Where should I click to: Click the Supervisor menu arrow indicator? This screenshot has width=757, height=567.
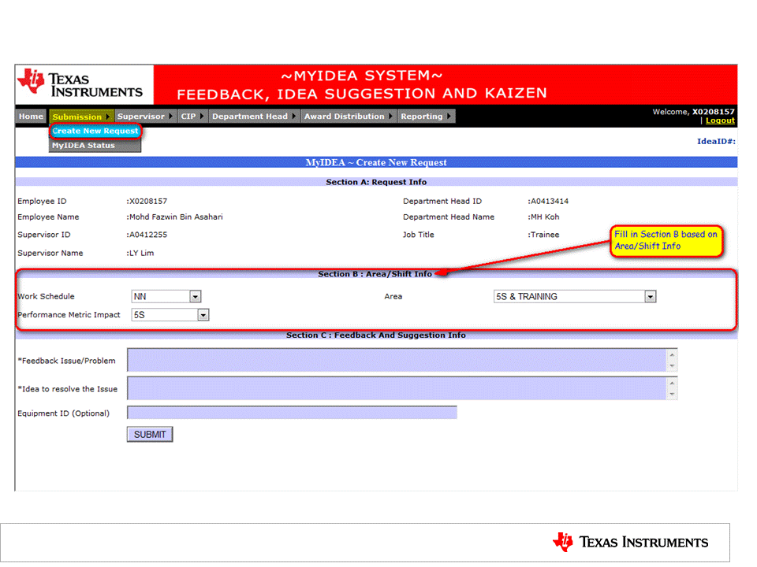pos(170,117)
